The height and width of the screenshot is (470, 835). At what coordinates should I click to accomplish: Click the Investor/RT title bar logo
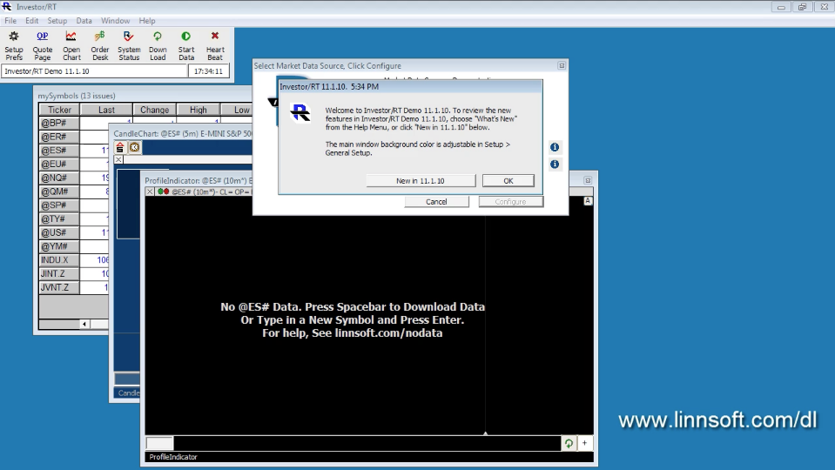pos(7,6)
